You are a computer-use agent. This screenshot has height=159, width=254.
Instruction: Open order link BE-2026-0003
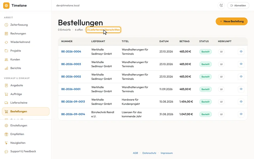click(71, 64)
